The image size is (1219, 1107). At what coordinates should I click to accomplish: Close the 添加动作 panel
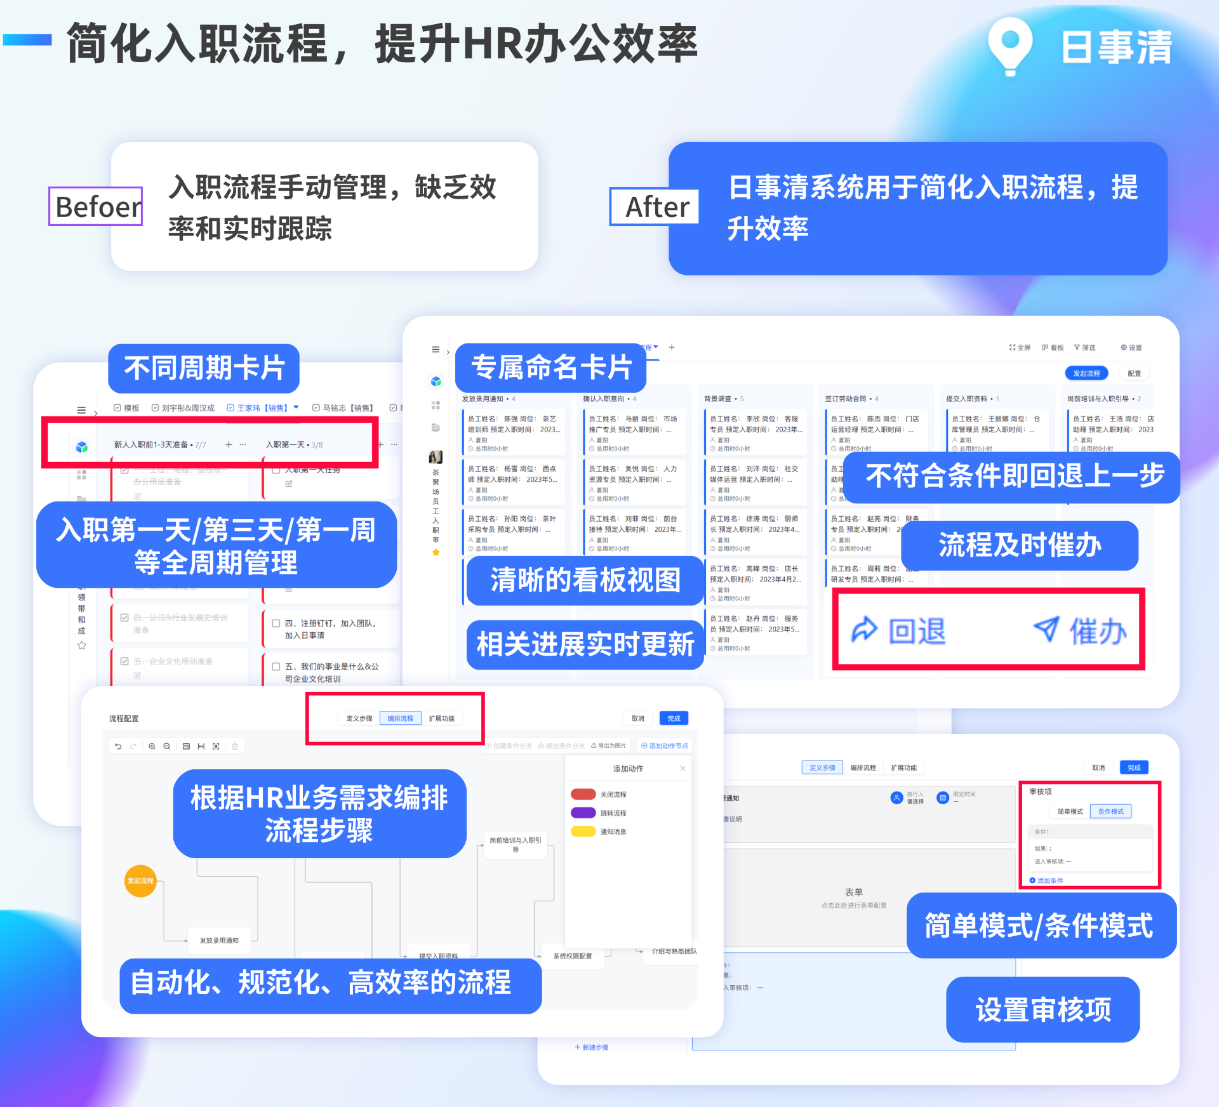click(x=683, y=768)
